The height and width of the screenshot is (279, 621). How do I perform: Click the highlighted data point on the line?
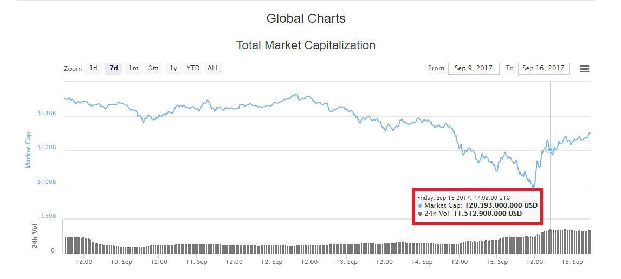pyautogui.click(x=550, y=150)
